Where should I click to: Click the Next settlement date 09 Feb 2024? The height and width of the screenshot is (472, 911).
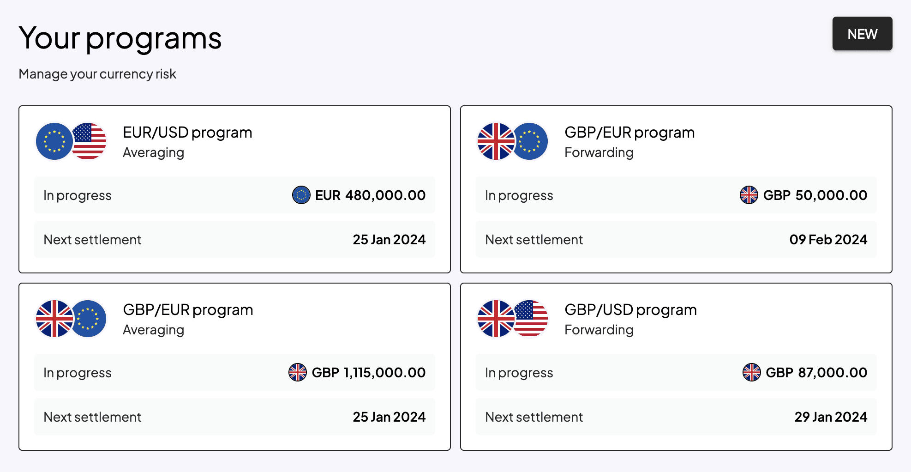pyautogui.click(x=828, y=239)
